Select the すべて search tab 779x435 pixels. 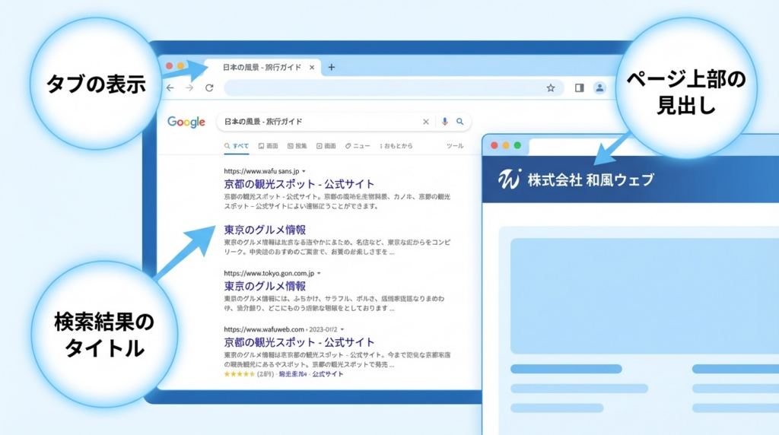click(x=237, y=145)
